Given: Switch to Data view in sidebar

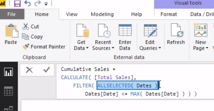Looking at the screenshot, I should (x=9, y=91).
